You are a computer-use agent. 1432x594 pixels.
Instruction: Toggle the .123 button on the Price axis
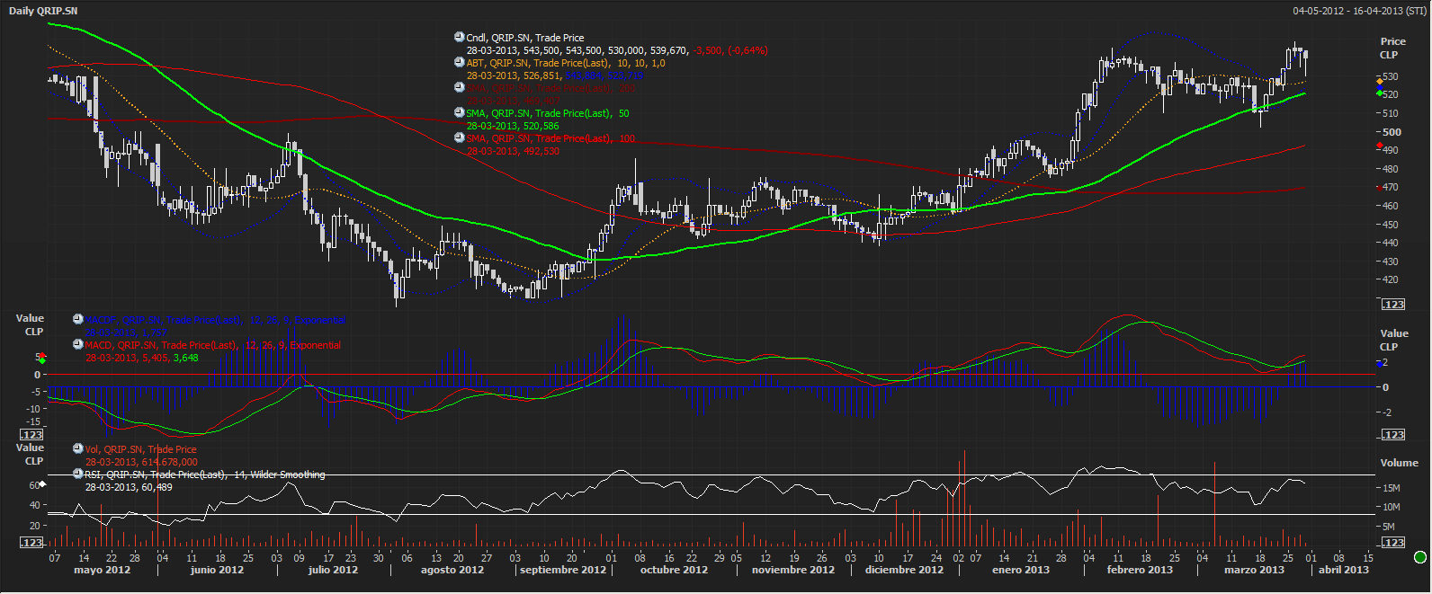(x=1393, y=305)
